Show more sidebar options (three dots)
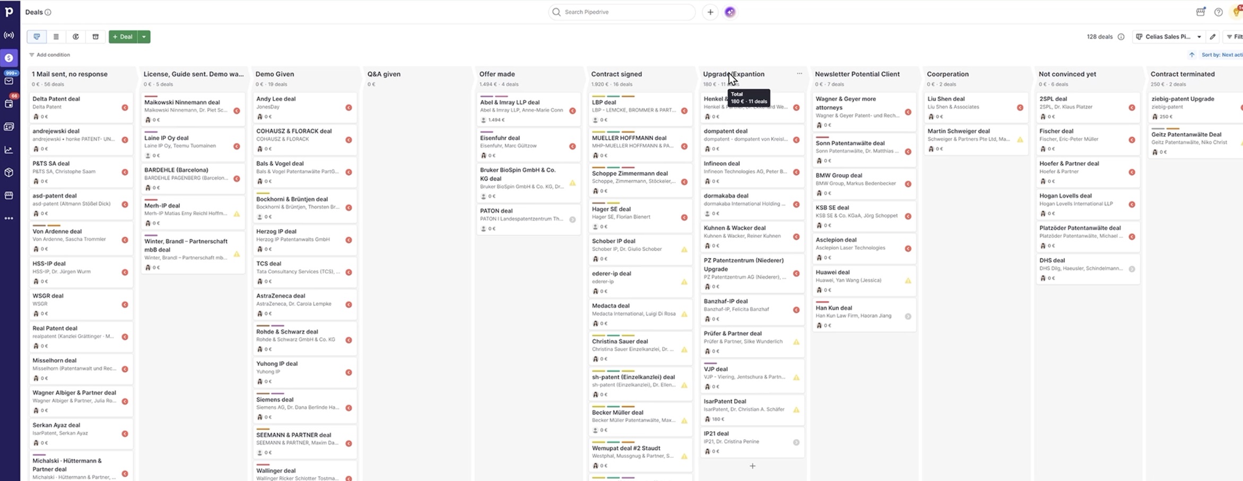 pyautogui.click(x=9, y=218)
